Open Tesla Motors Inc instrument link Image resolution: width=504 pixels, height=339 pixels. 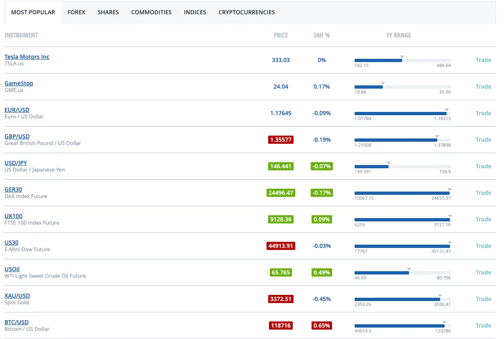coord(27,57)
